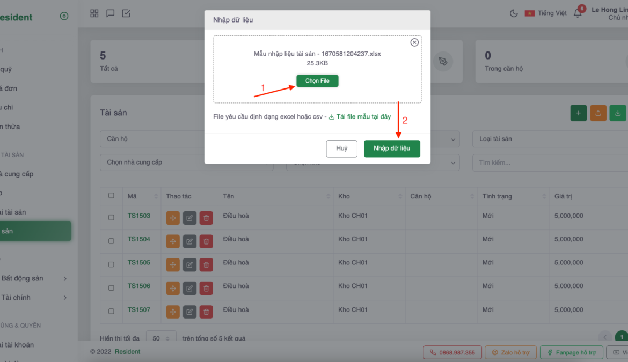Switch language from Tiếng Việt
This screenshot has width=628, height=362.
[x=546, y=13]
